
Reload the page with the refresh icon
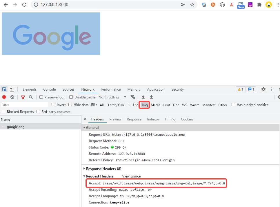[24, 5]
